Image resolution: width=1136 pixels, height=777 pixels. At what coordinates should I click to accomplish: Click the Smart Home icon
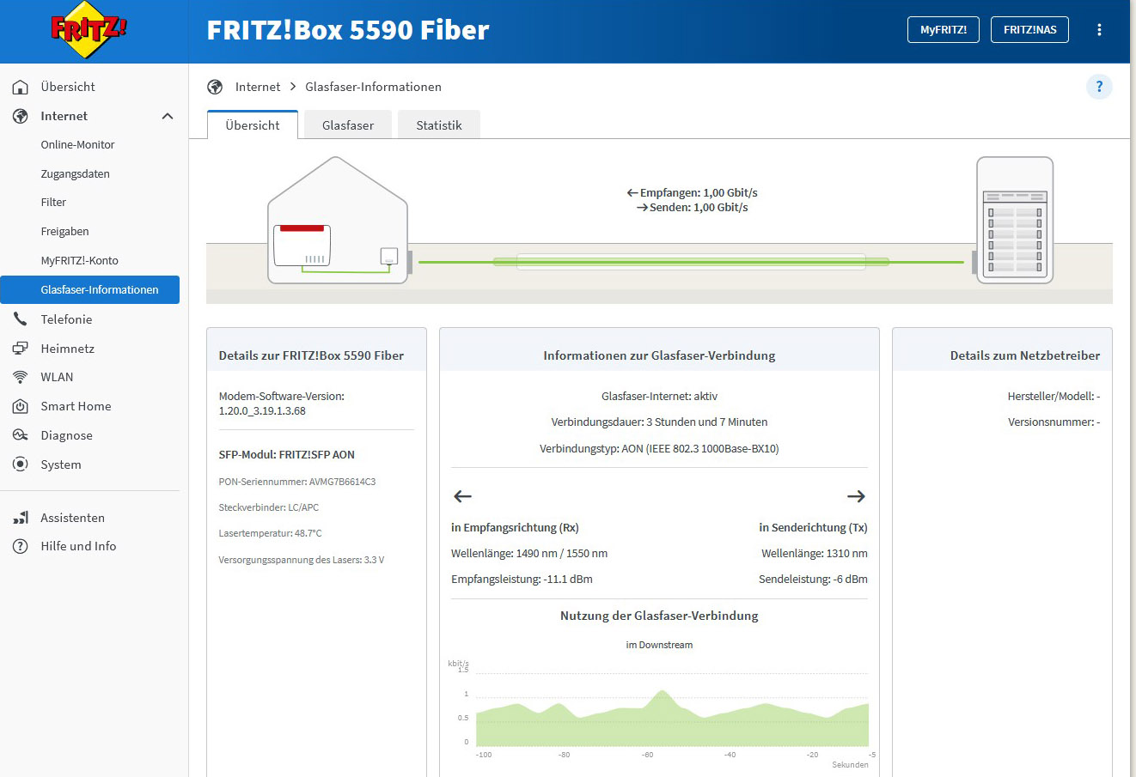coord(21,406)
